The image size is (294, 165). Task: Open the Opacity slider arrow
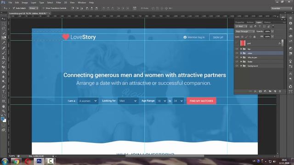pos(272,32)
